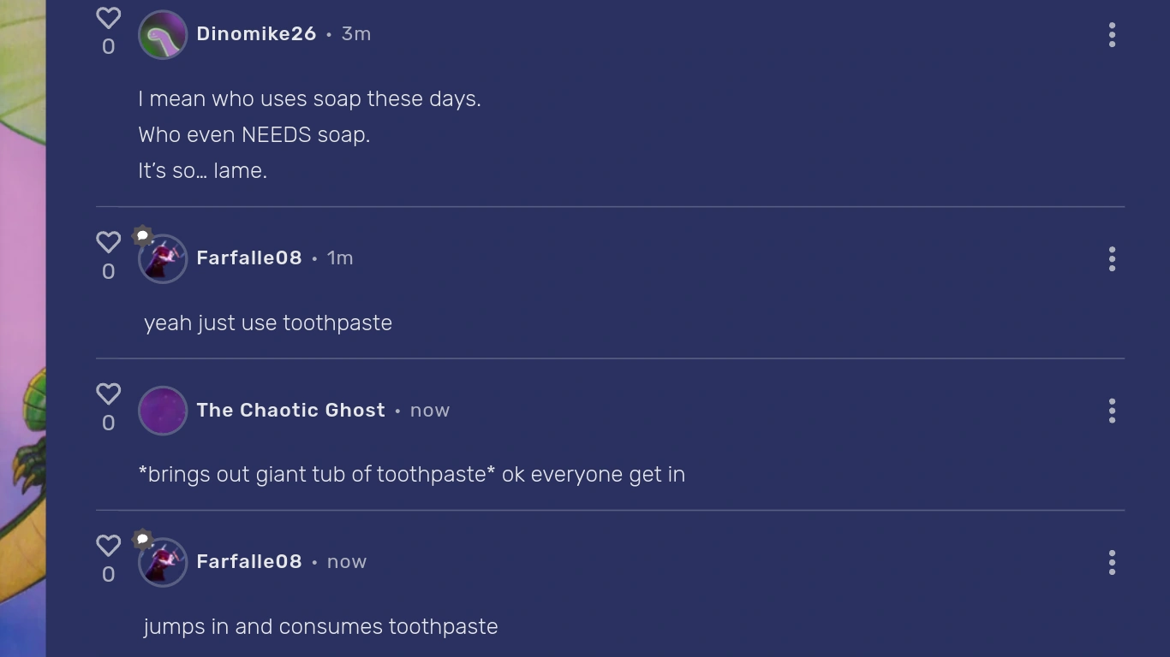The height and width of the screenshot is (657, 1170).
Task: Open Farfalle08's avatar on 1m comment
Action: tap(164, 261)
